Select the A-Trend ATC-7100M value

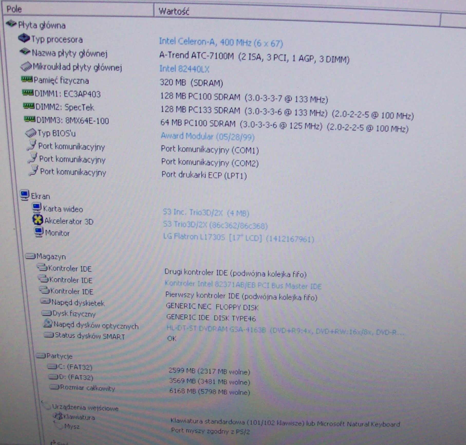tap(255, 57)
